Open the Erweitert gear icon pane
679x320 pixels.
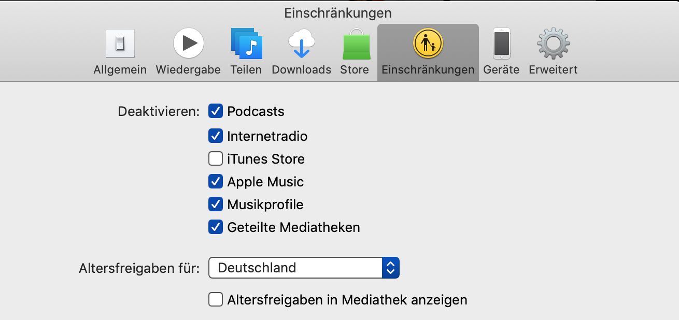tap(553, 43)
